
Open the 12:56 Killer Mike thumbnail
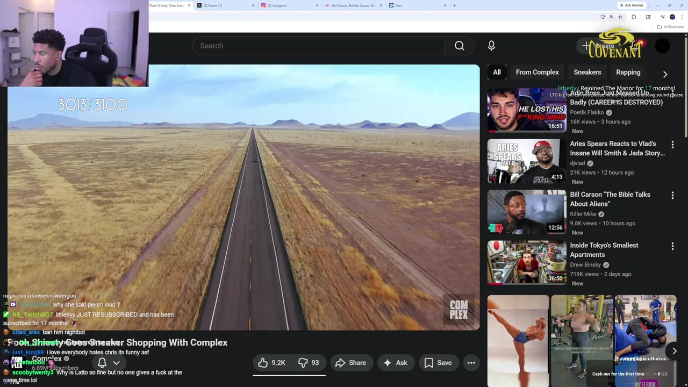pos(527,212)
